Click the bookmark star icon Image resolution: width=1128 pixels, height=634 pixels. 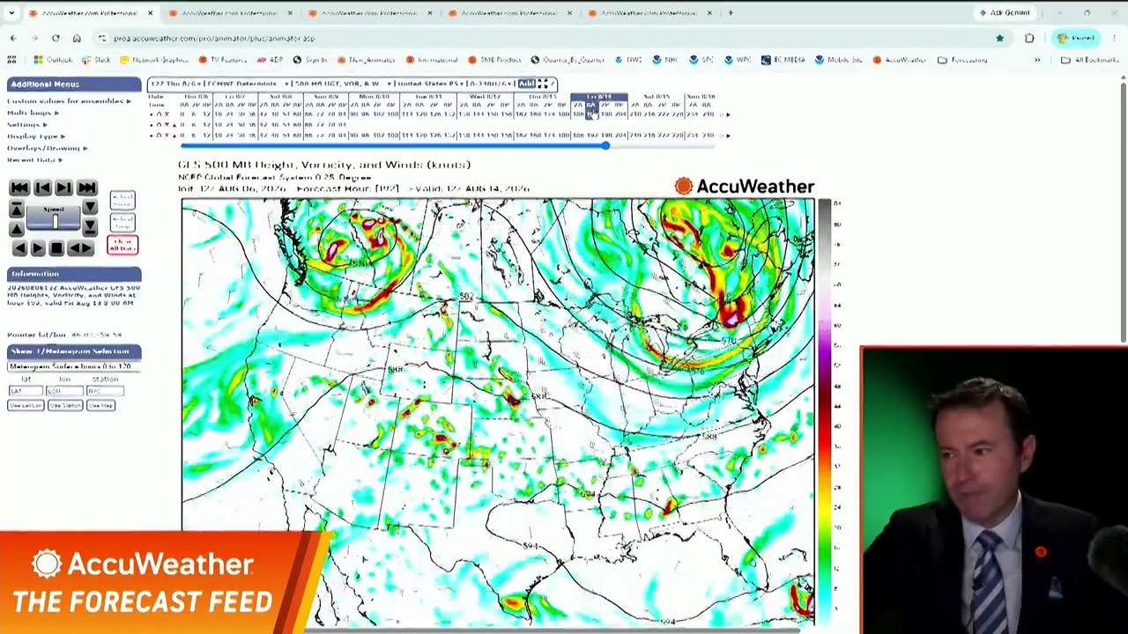click(x=999, y=38)
